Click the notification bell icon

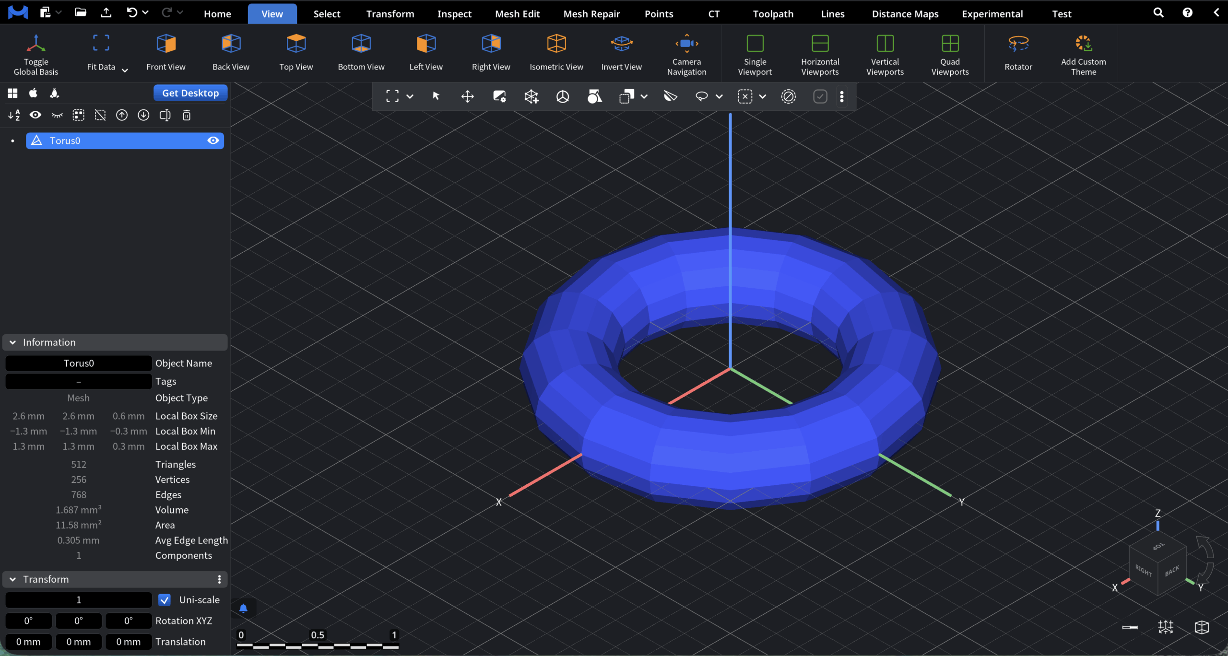tap(243, 609)
